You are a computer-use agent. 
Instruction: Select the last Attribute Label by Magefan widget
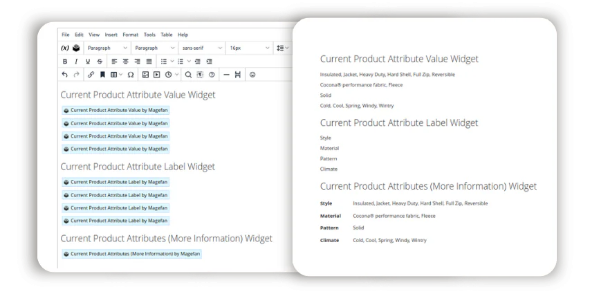click(116, 221)
